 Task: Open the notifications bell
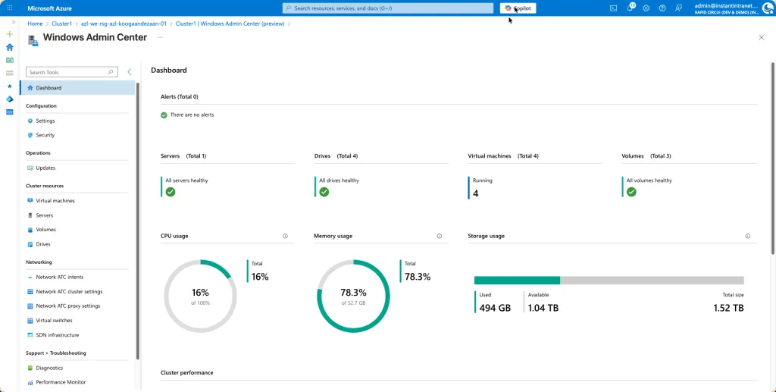tap(630, 8)
